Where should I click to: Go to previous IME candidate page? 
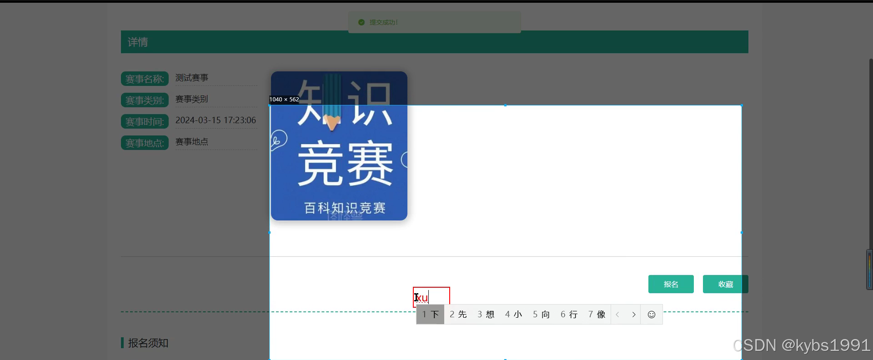(x=617, y=315)
